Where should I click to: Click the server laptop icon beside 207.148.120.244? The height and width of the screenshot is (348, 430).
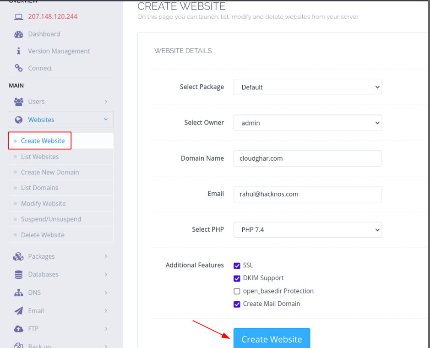(x=19, y=17)
